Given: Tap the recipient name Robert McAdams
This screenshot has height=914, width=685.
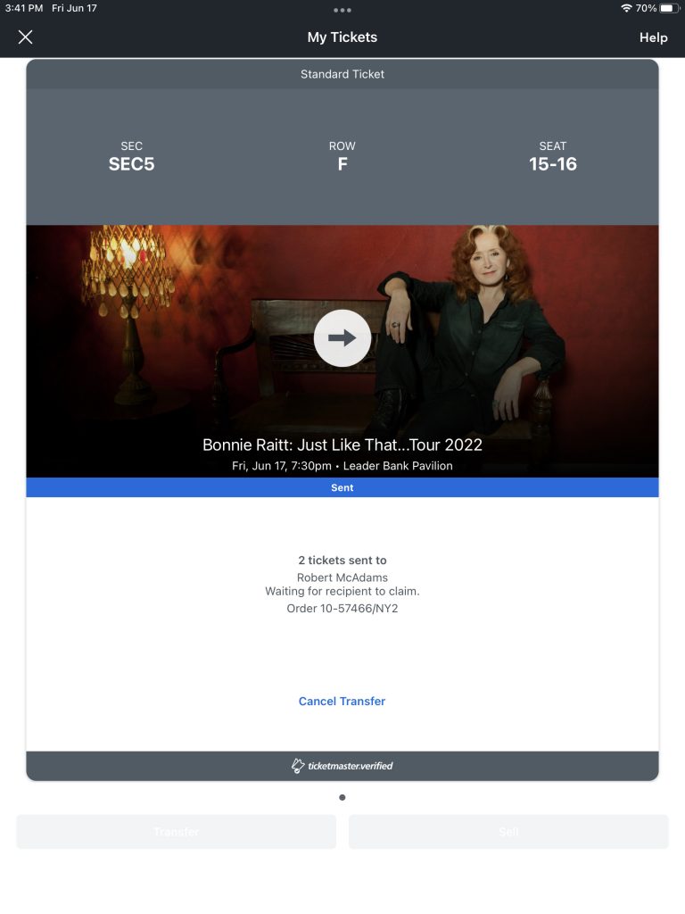Looking at the screenshot, I should (342, 577).
